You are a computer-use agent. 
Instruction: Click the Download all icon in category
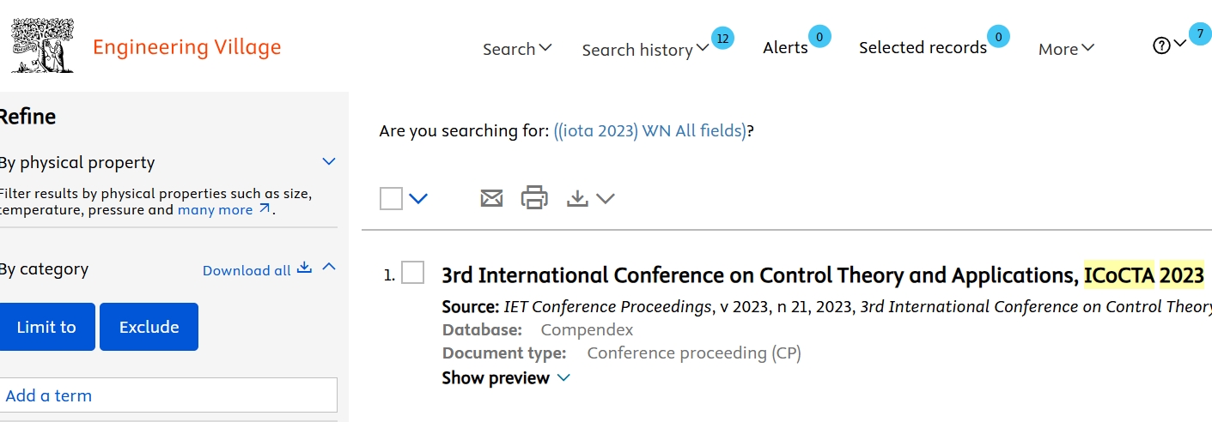coord(304,268)
